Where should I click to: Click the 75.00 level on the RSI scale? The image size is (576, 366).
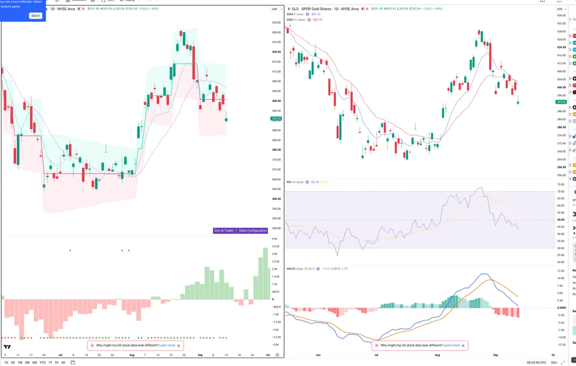[561, 184]
